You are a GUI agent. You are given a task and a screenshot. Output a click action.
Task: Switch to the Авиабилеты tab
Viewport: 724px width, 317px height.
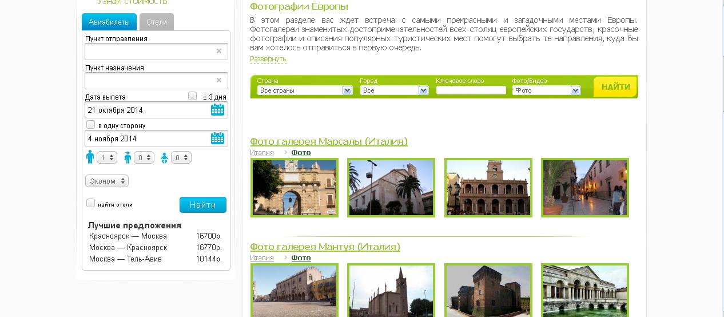[109, 22]
